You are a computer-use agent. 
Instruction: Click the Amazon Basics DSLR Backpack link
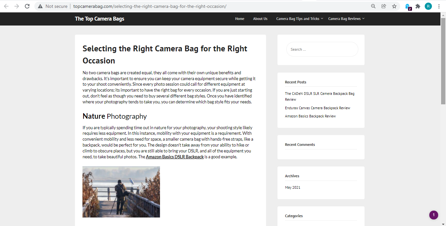pyautogui.click(x=175, y=157)
